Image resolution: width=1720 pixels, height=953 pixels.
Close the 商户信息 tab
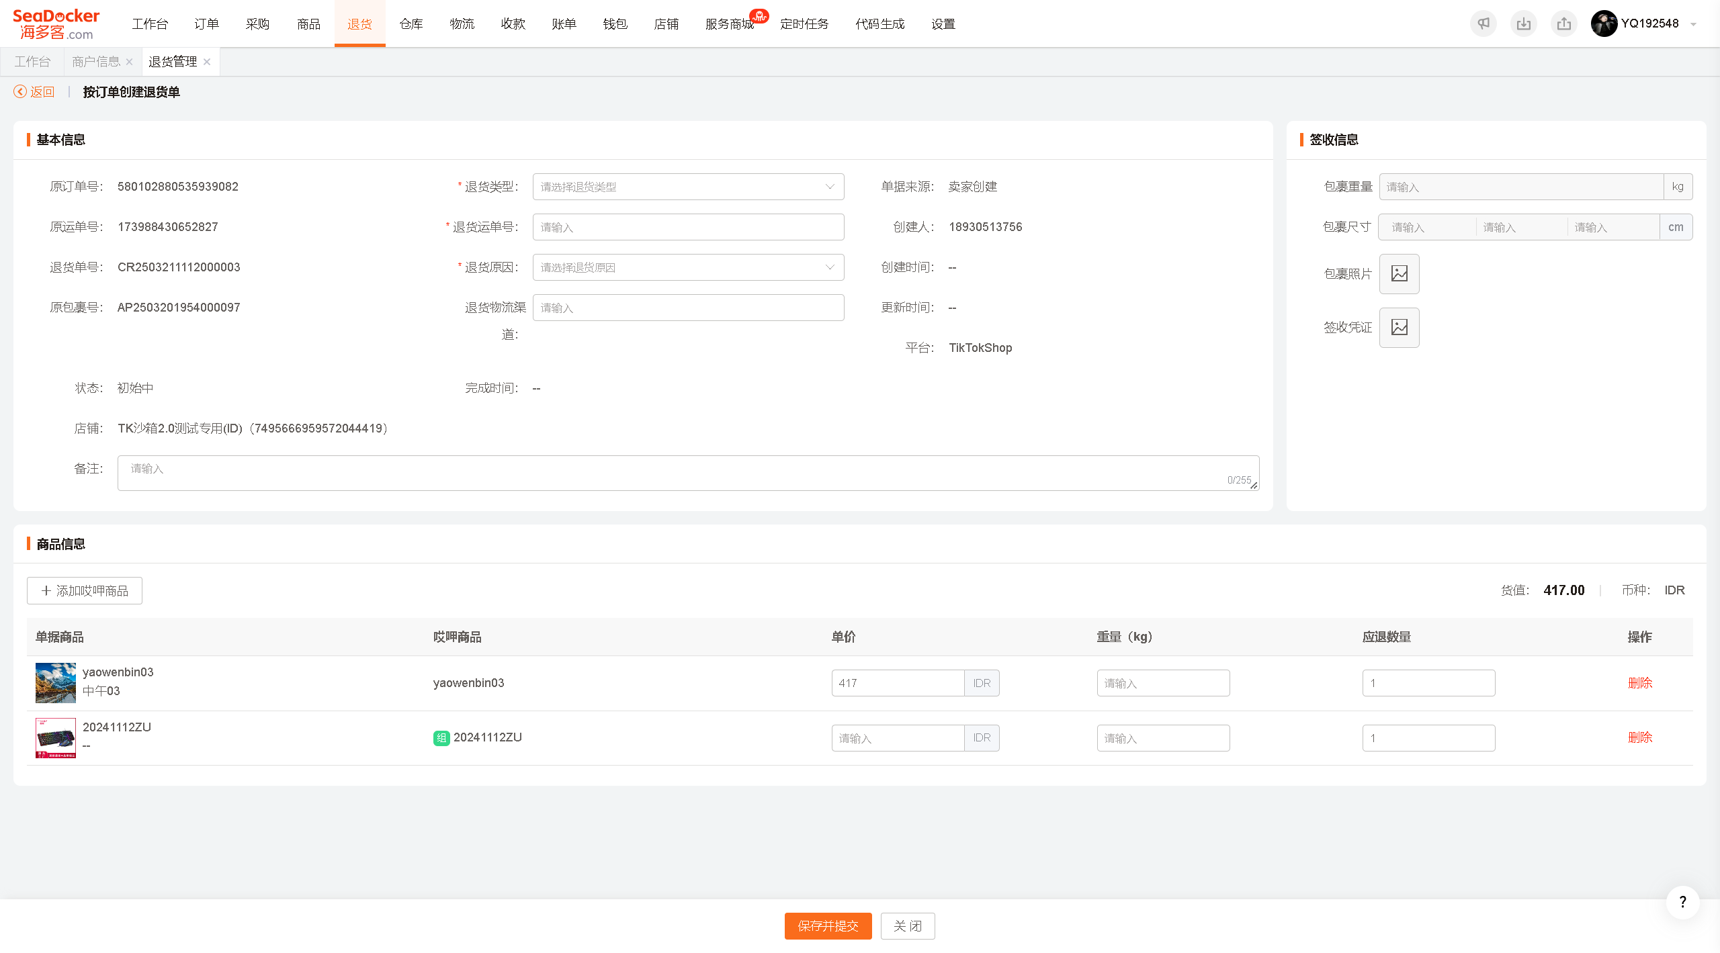point(129,62)
